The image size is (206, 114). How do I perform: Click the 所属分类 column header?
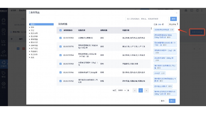point(126,30)
